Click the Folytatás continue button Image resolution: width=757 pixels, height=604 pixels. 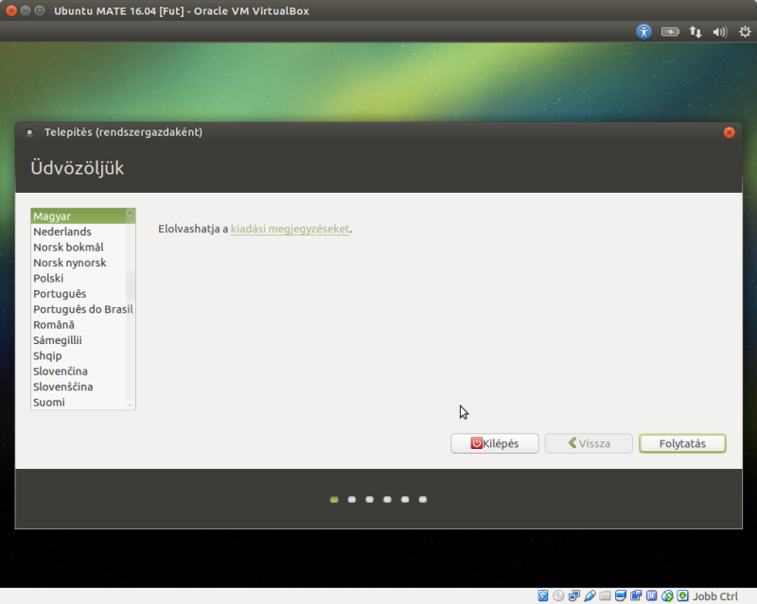click(682, 443)
